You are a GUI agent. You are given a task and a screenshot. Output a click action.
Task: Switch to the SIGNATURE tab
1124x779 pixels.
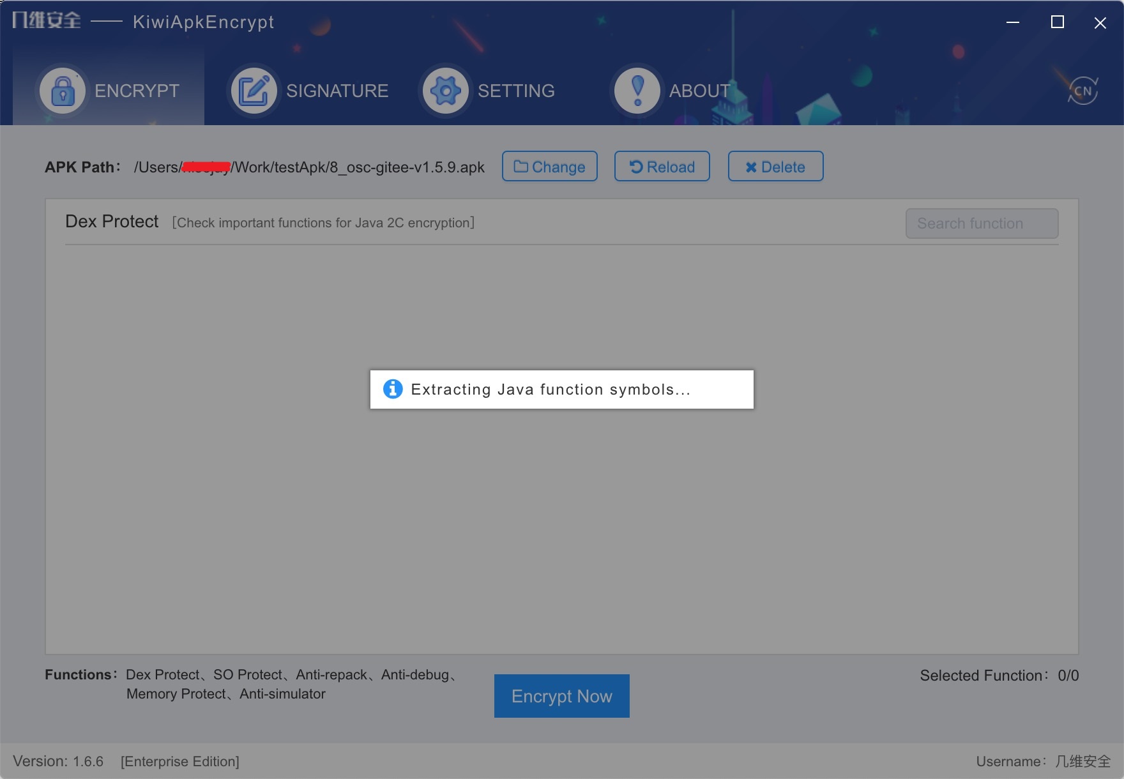click(309, 91)
